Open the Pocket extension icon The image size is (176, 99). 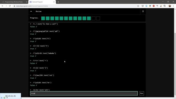(142, 6)
